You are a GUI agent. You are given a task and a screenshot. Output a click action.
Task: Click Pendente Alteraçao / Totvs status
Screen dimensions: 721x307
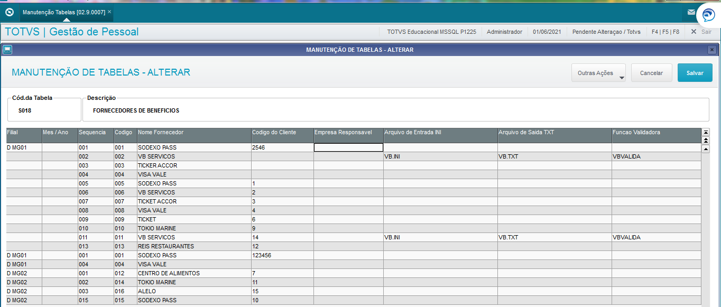(x=606, y=32)
